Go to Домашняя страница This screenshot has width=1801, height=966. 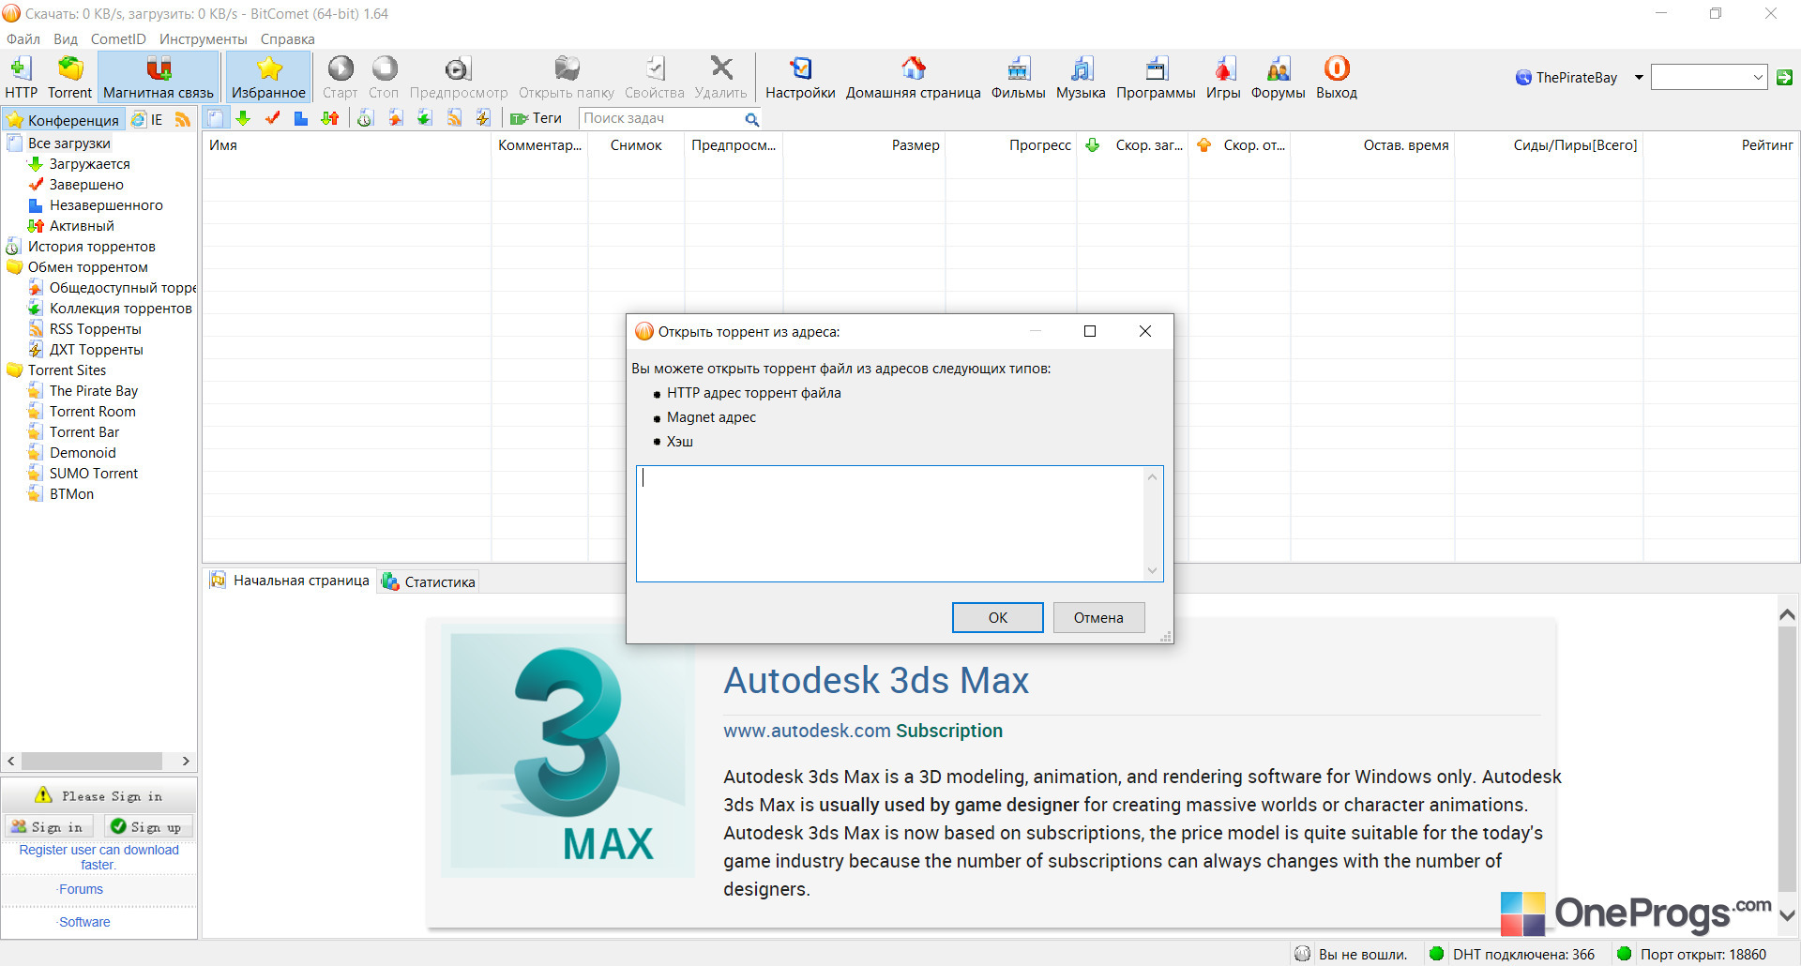(x=914, y=77)
